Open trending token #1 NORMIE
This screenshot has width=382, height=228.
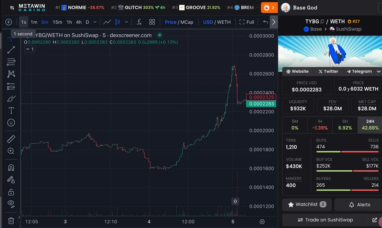[80, 7]
